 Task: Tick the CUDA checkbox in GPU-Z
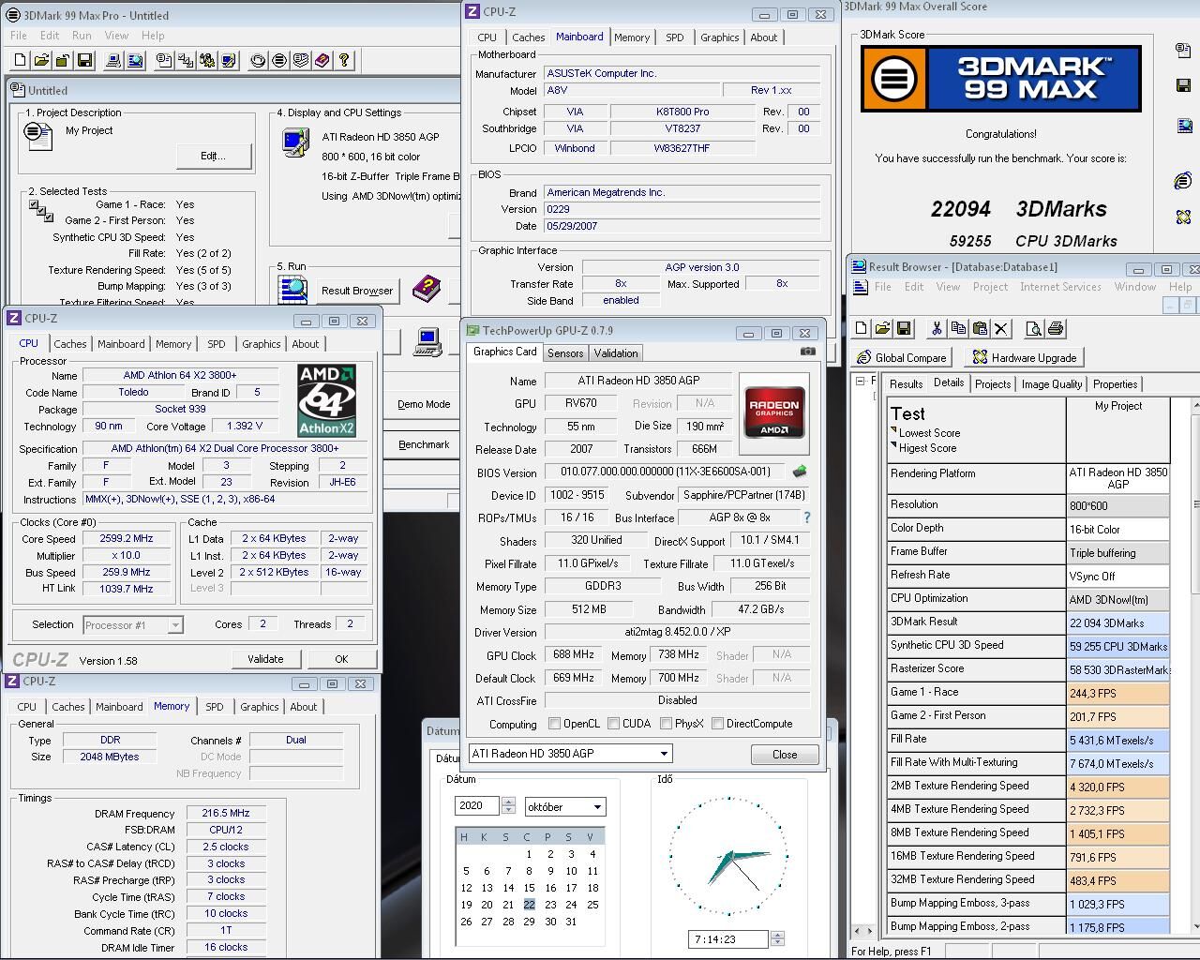click(613, 724)
